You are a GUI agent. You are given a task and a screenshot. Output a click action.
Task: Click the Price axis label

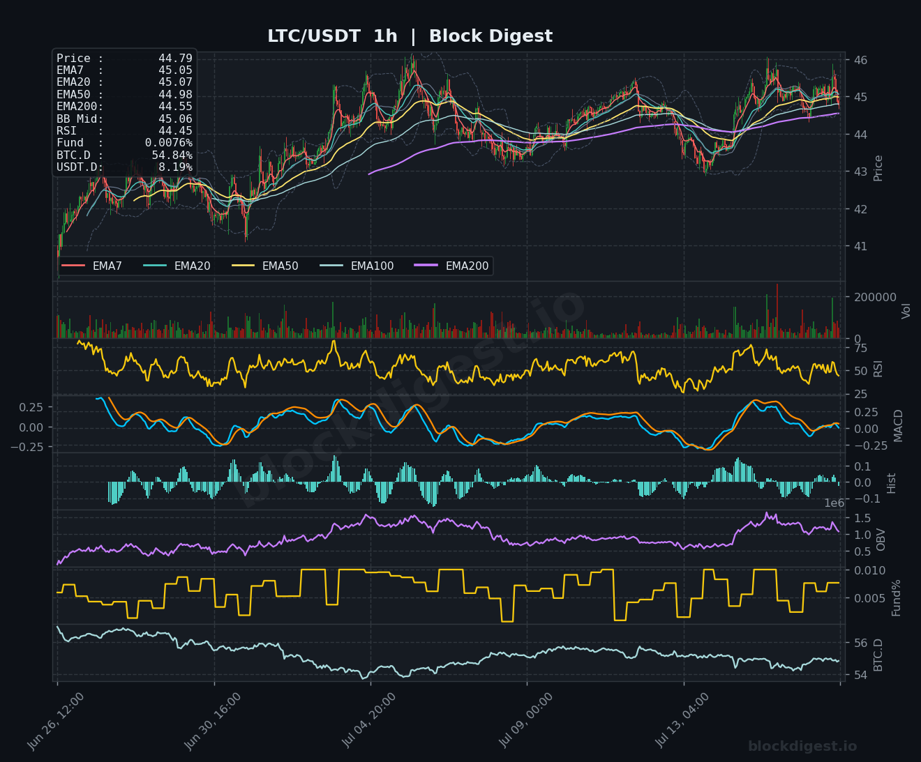(878, 168)
